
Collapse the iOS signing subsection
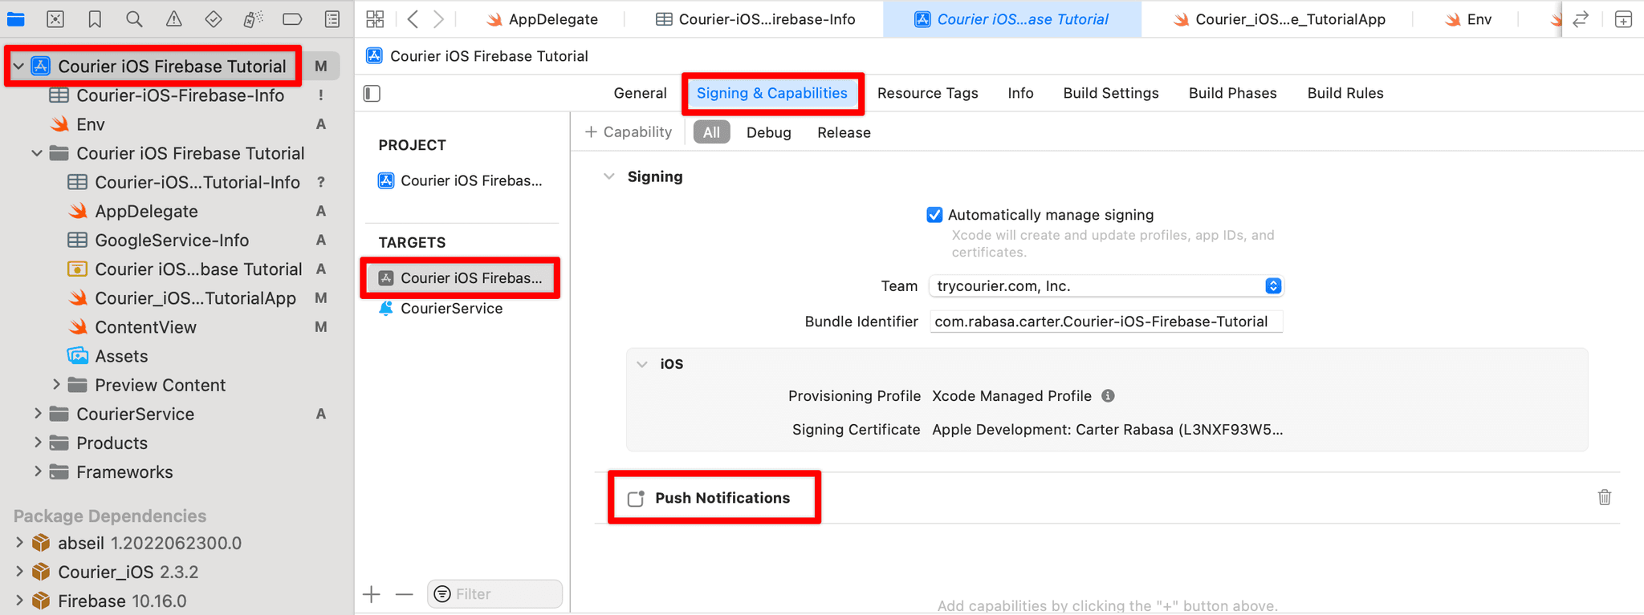pyautogui.click(x=642, y=364)
